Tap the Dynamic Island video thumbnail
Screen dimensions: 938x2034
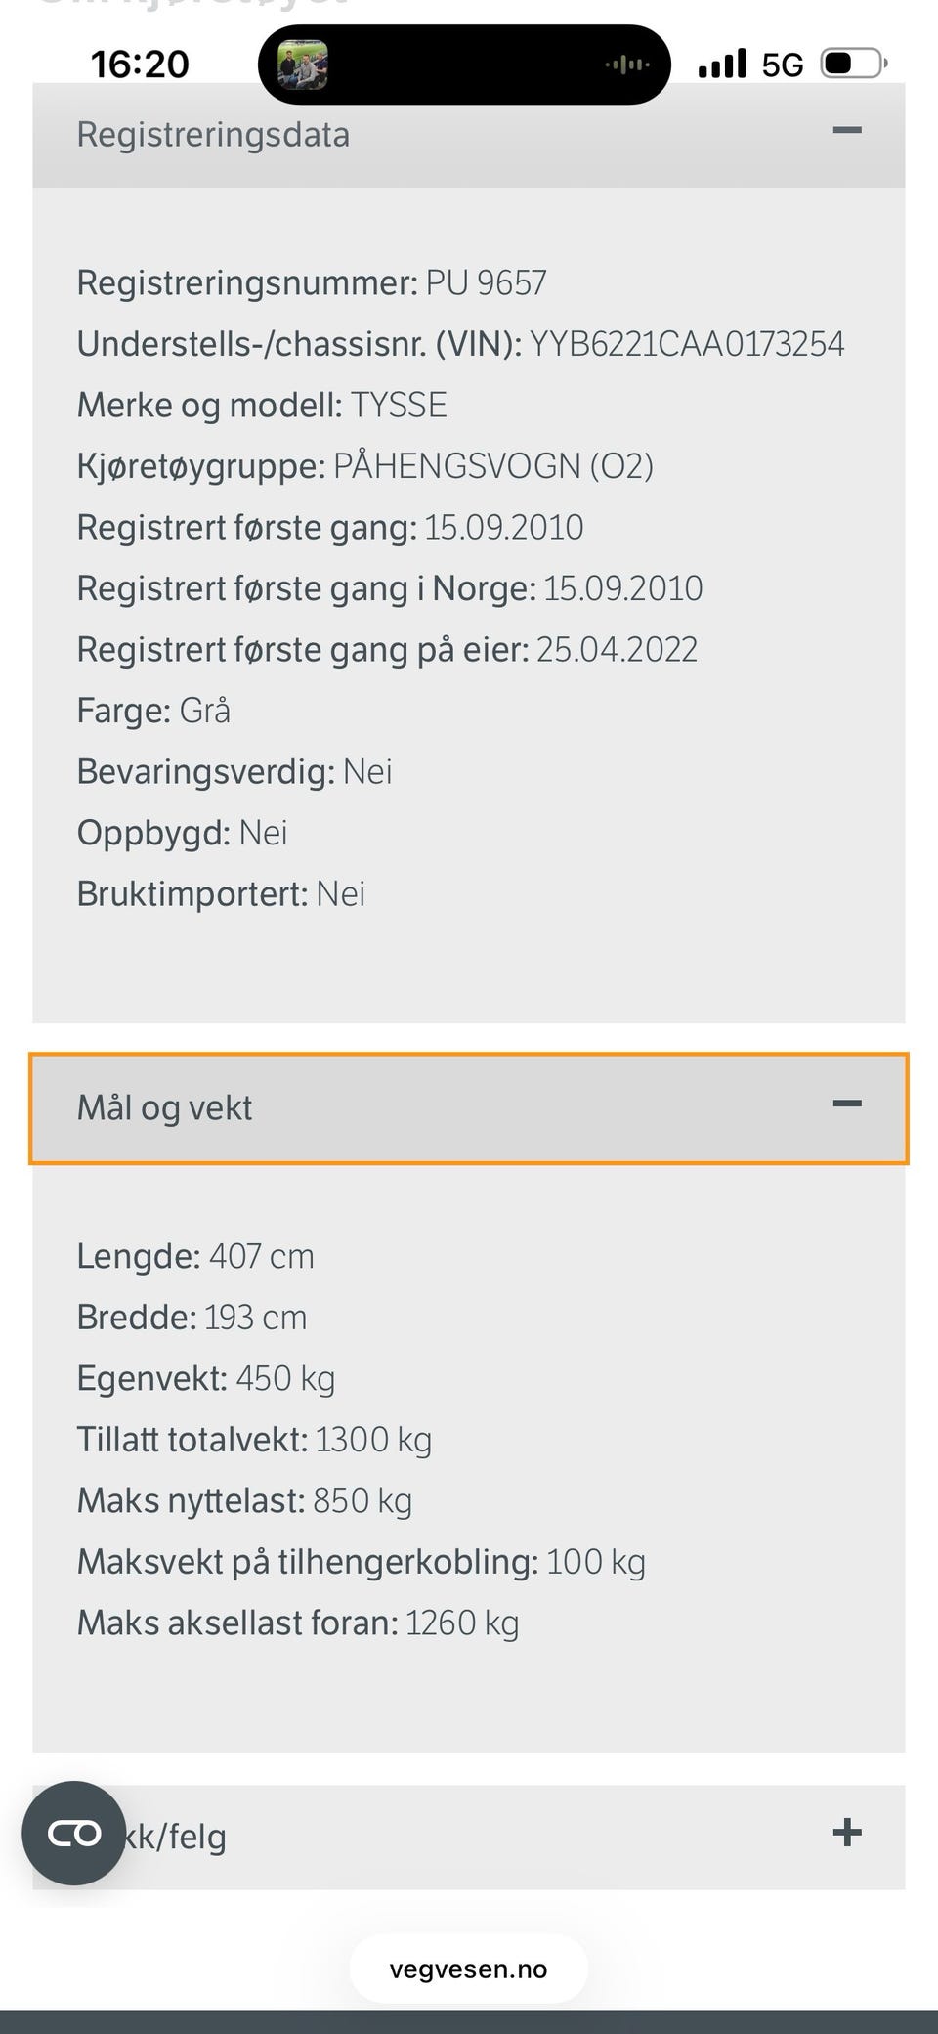[303, 65]
